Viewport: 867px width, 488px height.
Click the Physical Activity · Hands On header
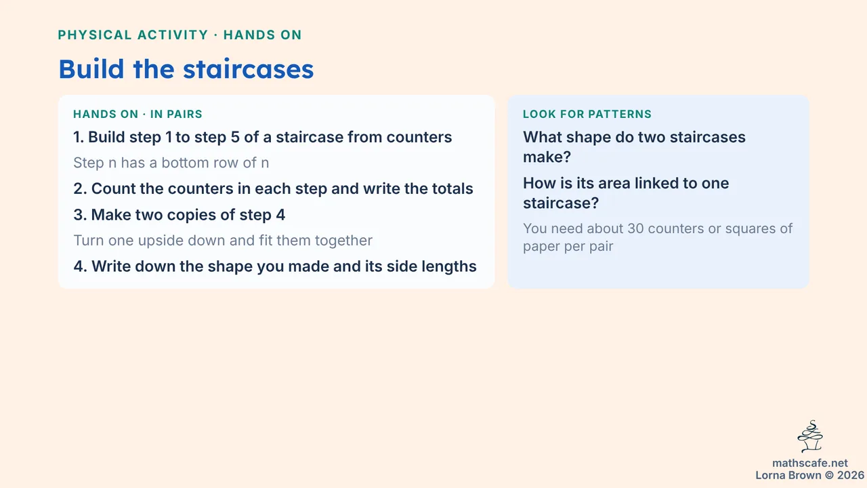(x=180, y=35)
